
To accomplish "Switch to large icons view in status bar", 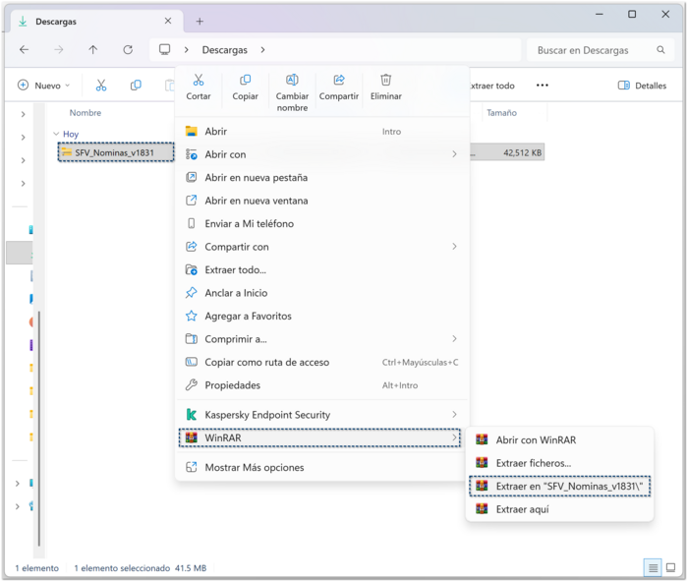I will (671, 568).
